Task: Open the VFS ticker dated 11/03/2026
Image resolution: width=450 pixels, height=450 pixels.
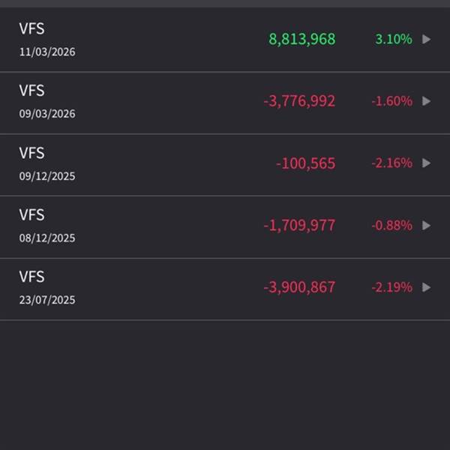Action: click(x=31, y=29)
